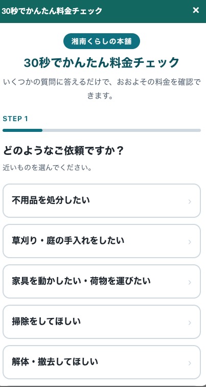This screenshot has width=206, height=387.
Task: Click the chevron on 家具を動かしたい・荷物を運びたい
Action: coord(190,282)
